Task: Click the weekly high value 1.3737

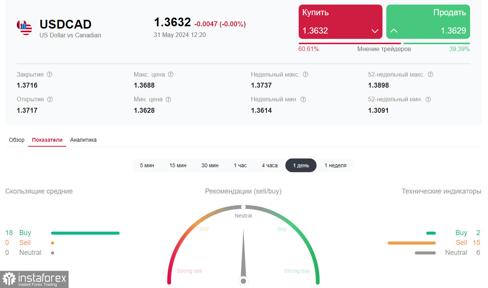Action: coord(261,85)
